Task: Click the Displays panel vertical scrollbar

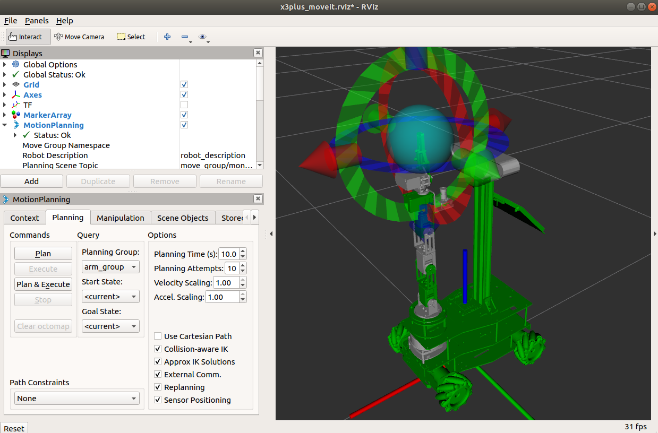Action: coord(260,114)
